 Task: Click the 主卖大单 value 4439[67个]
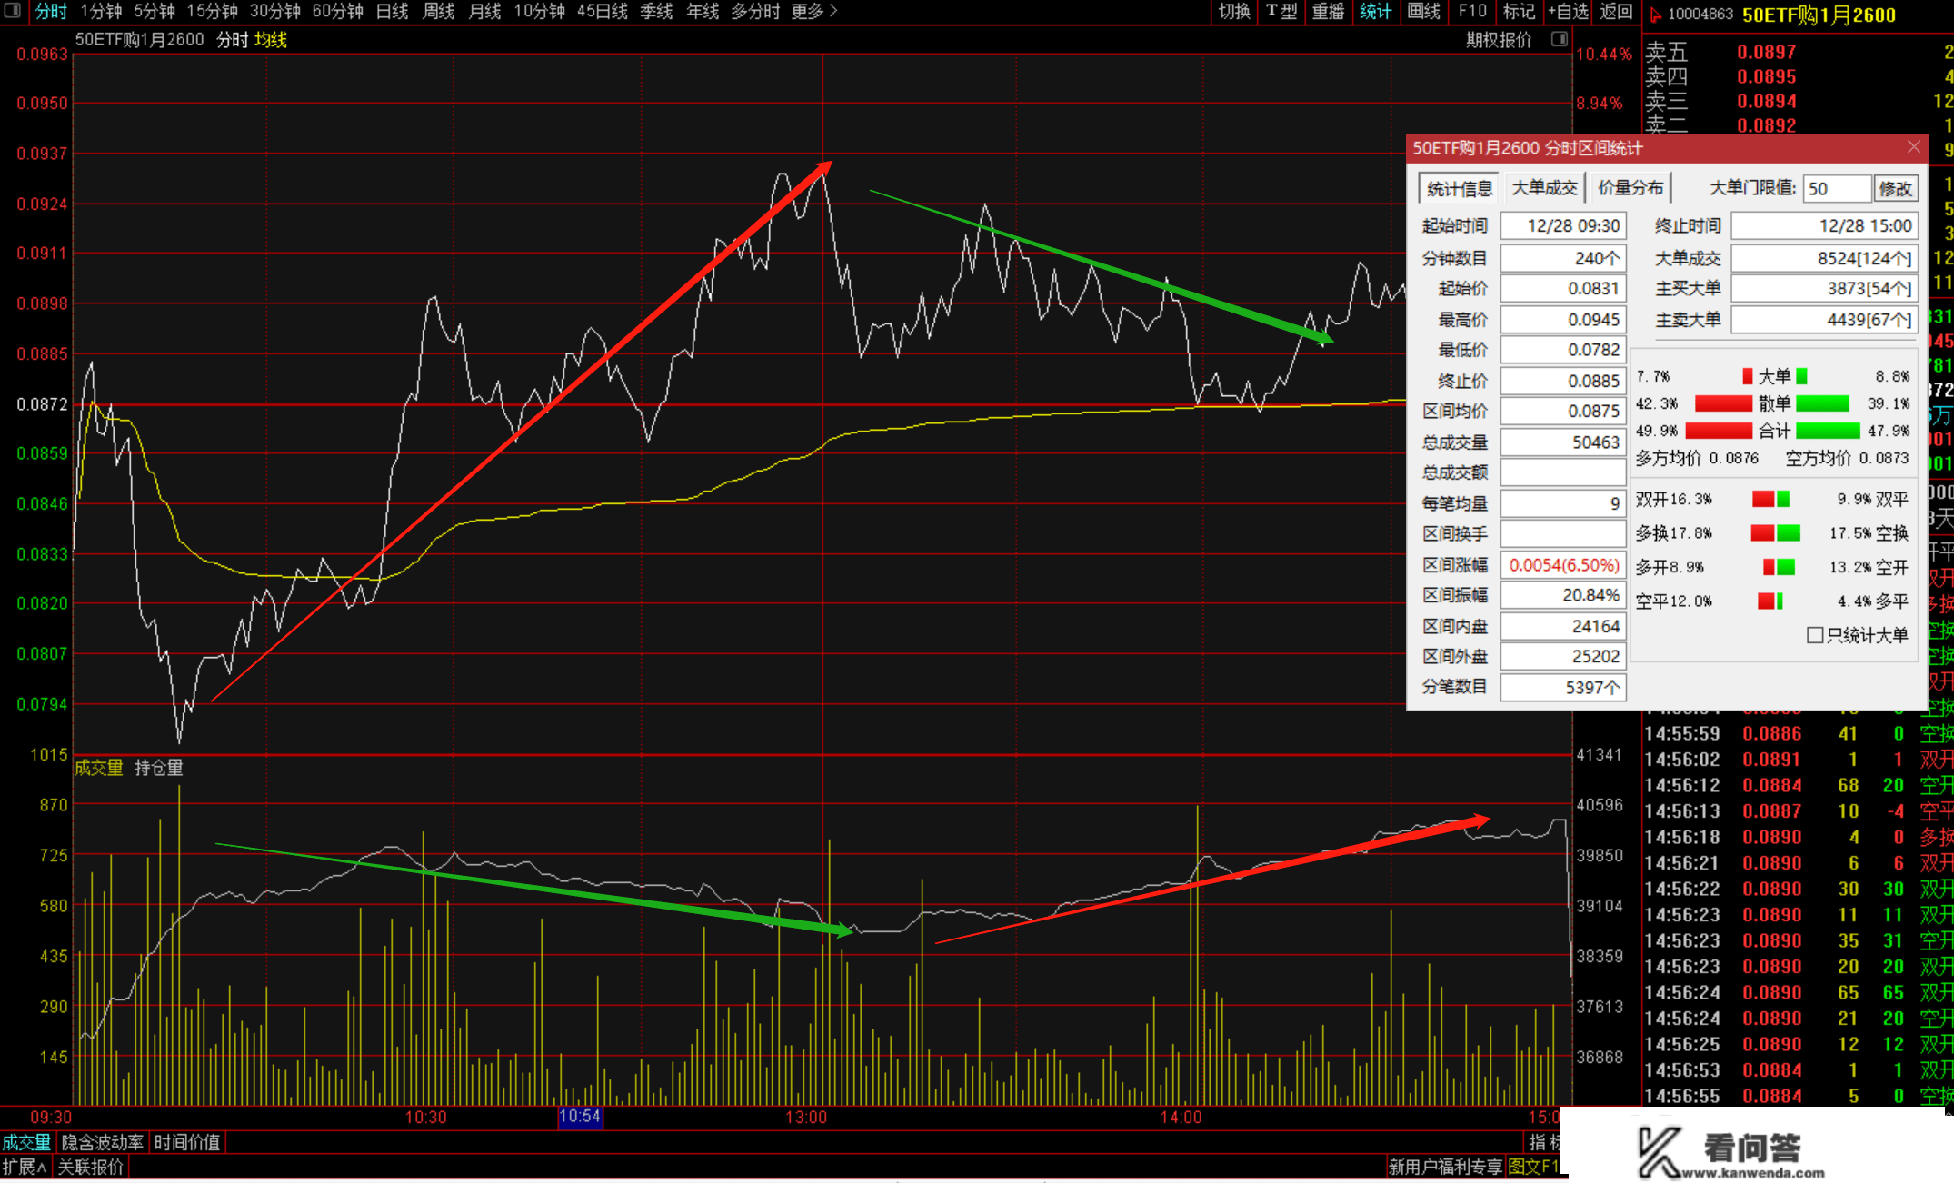1824,319
